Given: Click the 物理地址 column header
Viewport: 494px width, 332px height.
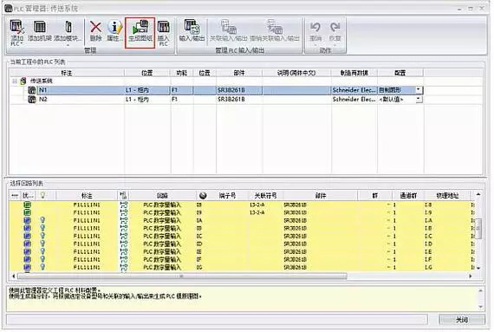Looking at the screenshot, I should point(447,196).
